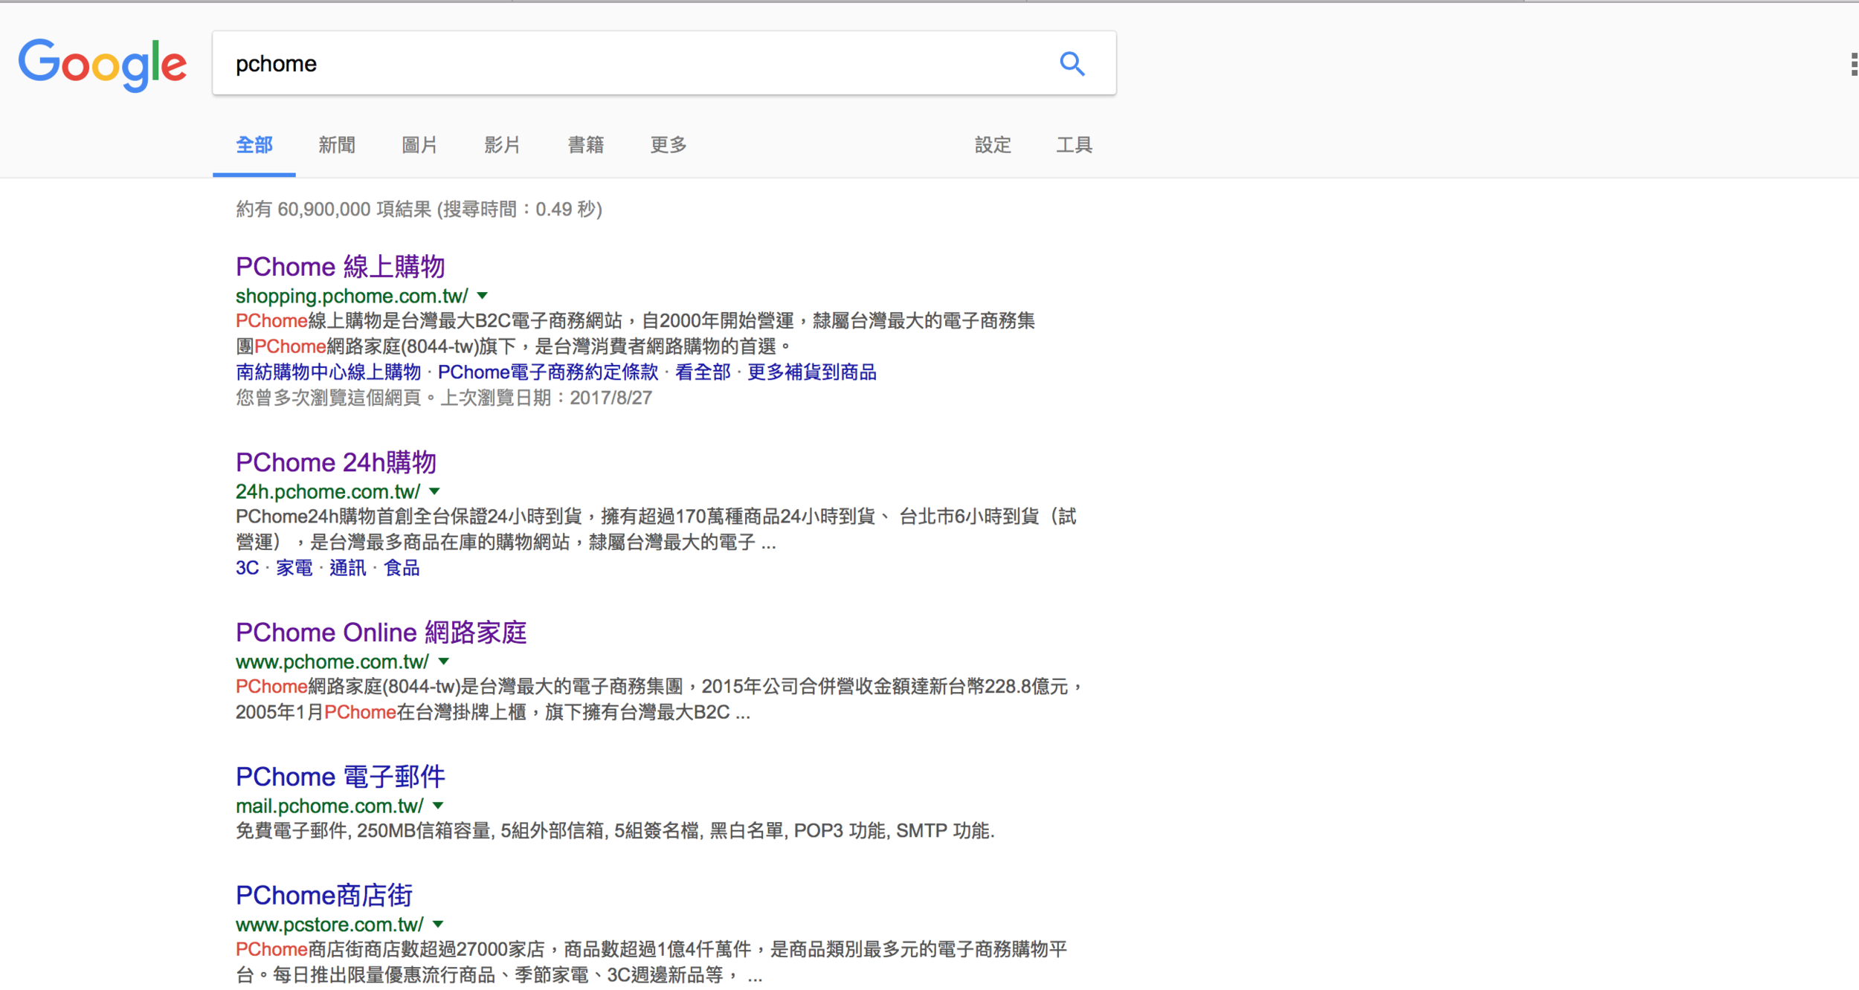1859x990 pixels.
Task: Click the blue search magnifier icon
Action: (x=1072, y=64)
